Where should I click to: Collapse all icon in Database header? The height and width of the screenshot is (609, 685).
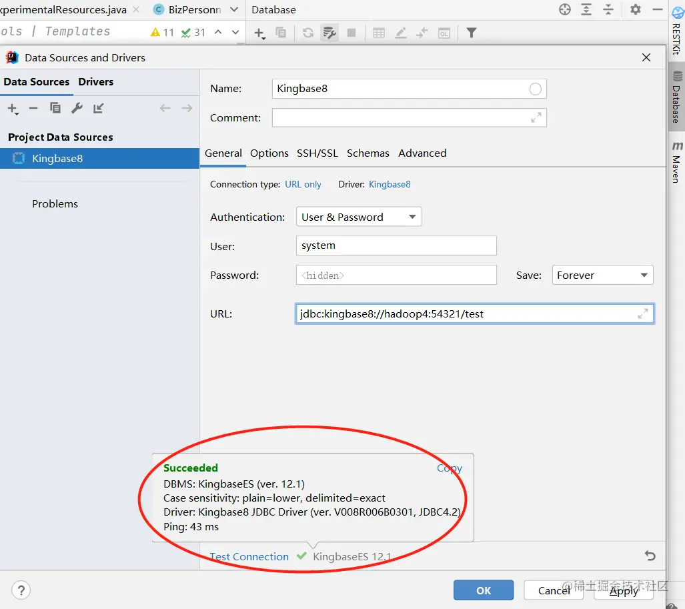click(608, 9)
